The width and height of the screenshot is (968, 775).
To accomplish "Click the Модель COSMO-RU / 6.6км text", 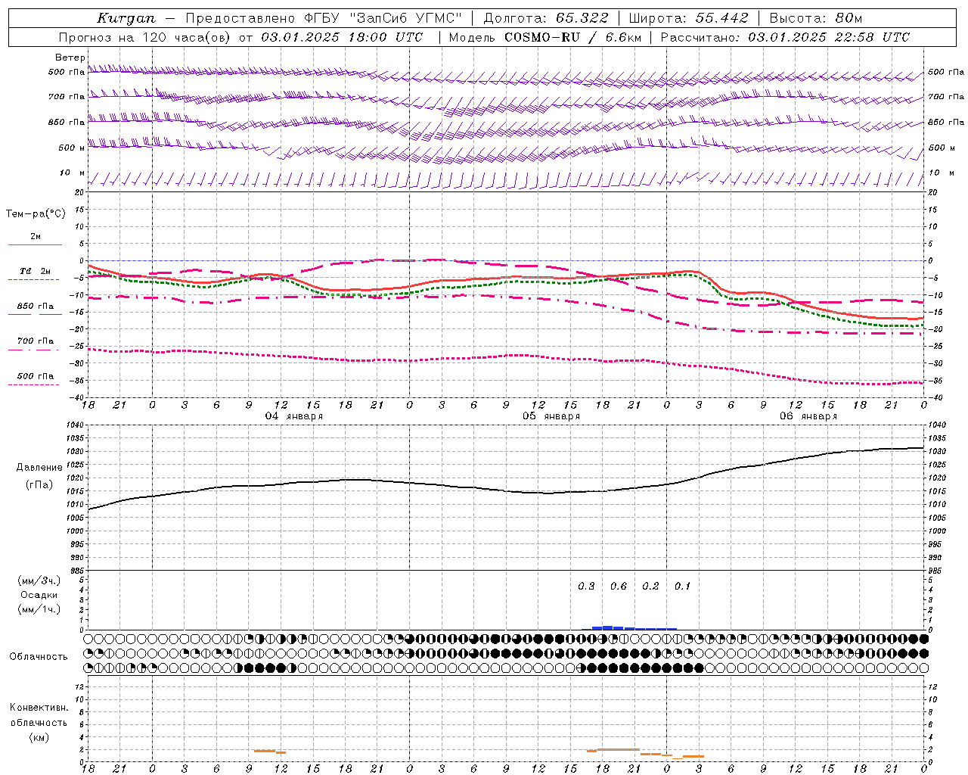I will 544,37.
